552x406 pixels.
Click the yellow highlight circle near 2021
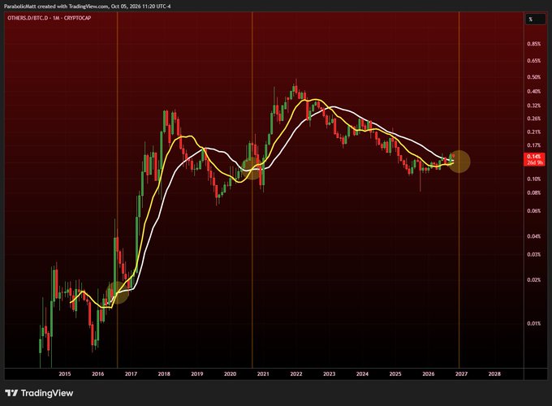(252, 168)
